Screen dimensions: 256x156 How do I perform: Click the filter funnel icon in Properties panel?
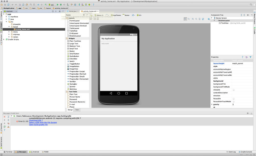(250, 57)
